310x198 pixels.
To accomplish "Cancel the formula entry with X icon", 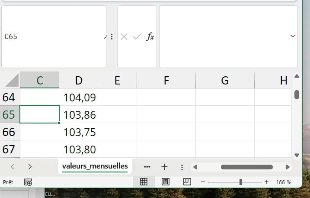I will pos(124,37).
